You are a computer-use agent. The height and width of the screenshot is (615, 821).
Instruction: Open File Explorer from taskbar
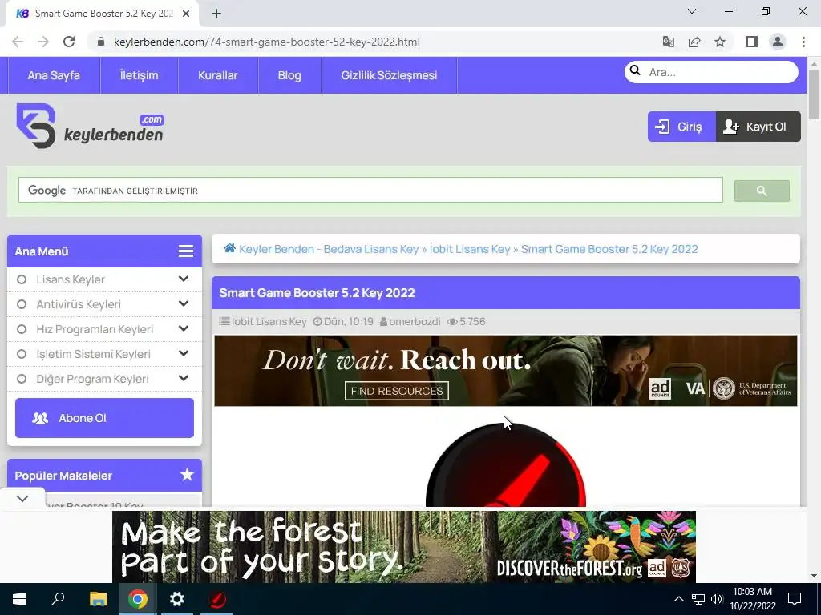[98, 599]
